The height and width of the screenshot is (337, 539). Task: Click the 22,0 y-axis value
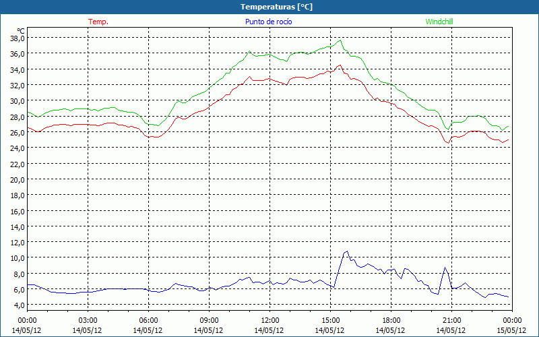click(18, 164)
